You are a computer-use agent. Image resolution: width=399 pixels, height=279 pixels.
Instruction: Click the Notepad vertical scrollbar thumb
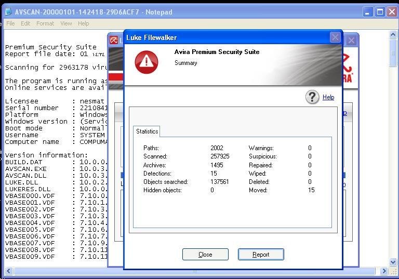coord(393,53)
